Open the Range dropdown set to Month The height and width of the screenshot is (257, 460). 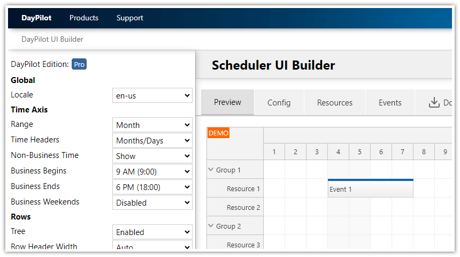click(152, 125)
